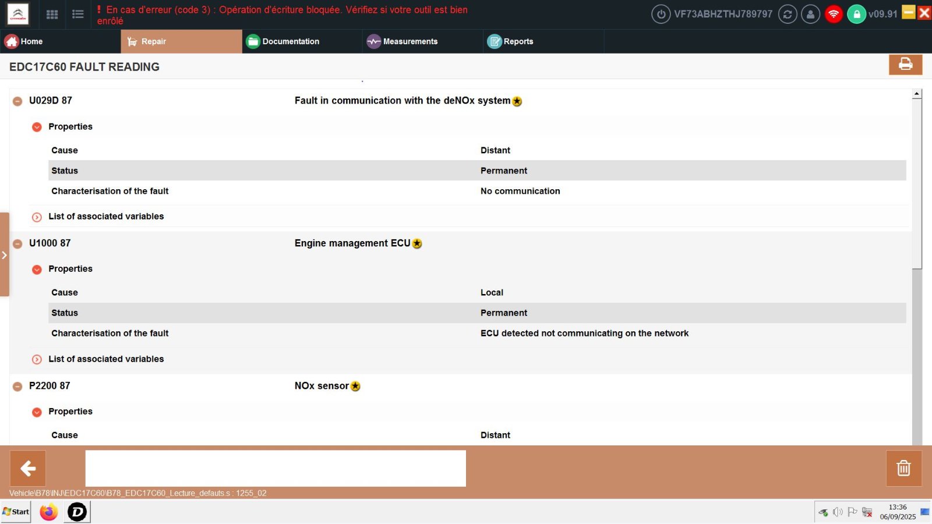Click the red error message about code 3
This screenshot has height=524, width=932.
coord(283,15)
